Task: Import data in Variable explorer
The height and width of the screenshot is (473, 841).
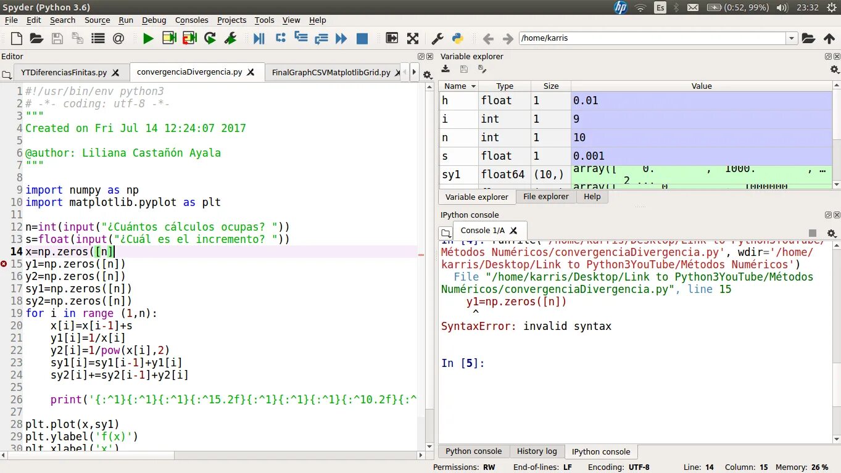Action: coord(445,70)
